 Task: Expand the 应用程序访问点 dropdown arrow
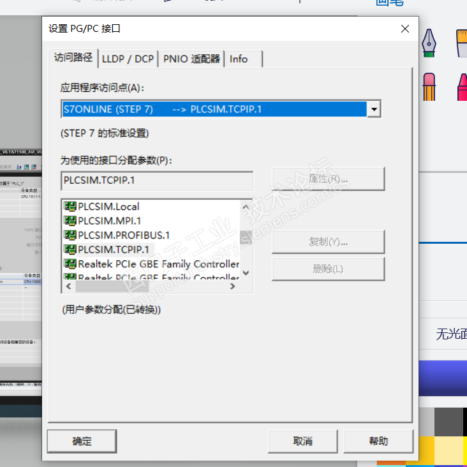point(374,109)
